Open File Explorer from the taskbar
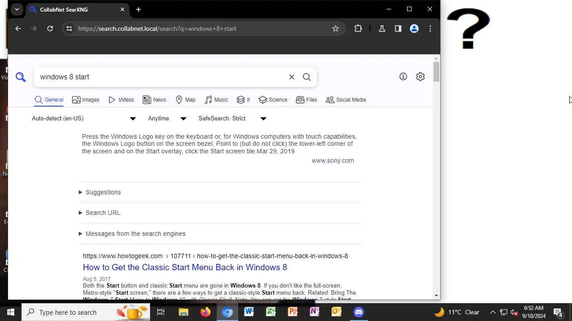The image size is (572, 321). [183, 312]
